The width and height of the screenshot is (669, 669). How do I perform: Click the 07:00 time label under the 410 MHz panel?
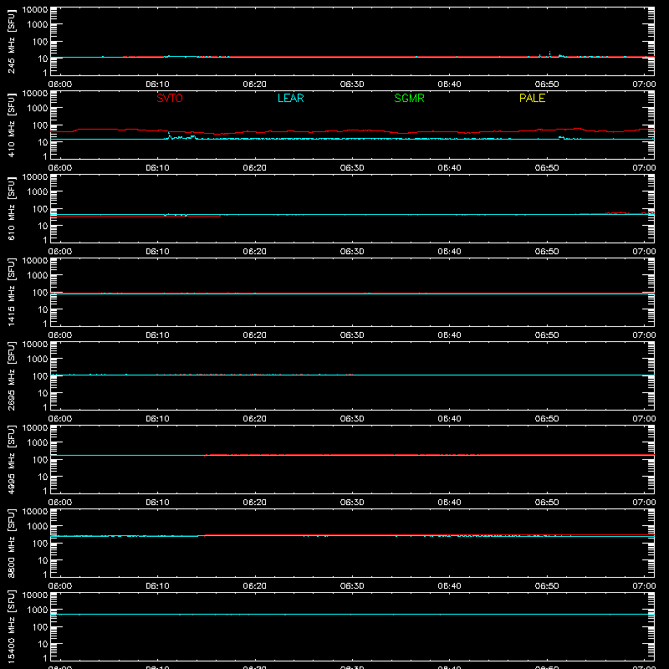(644, 168)
